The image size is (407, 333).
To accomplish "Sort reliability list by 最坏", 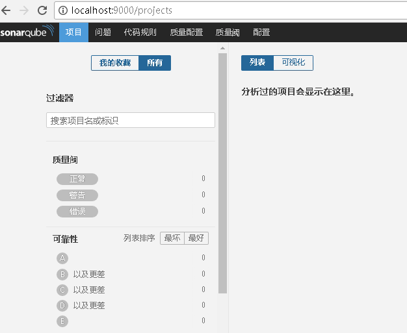I will pyautogui.click(x=172, y=238).
